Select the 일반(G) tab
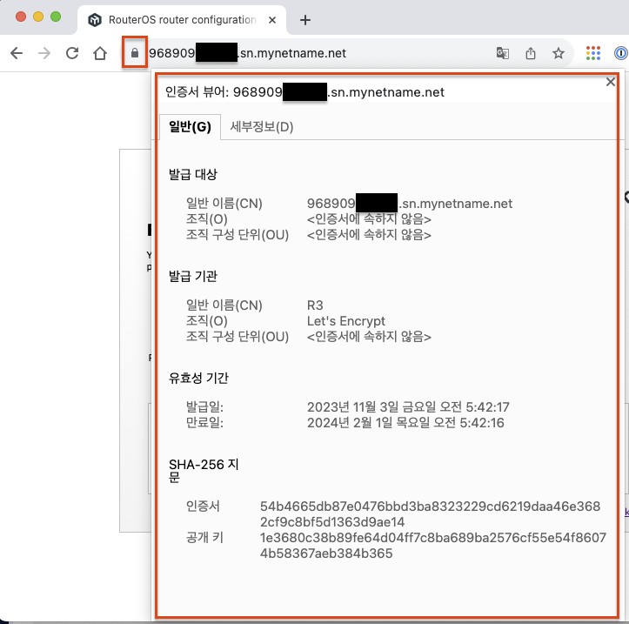The width and height of the screenshot is (629, 624). pyautogui.click(x=190, y=127)
